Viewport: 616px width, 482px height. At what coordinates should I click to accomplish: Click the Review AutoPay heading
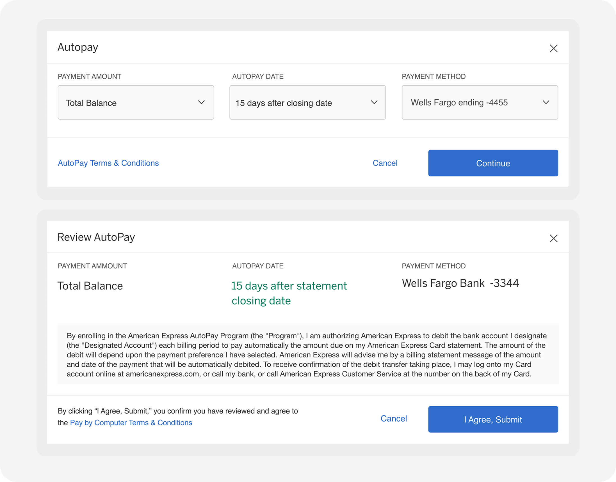click(x=96, y=238)
